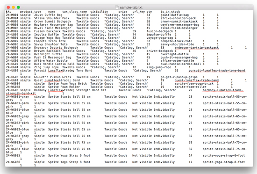Click the name 'Impulse Duffle'

(46, 35)
